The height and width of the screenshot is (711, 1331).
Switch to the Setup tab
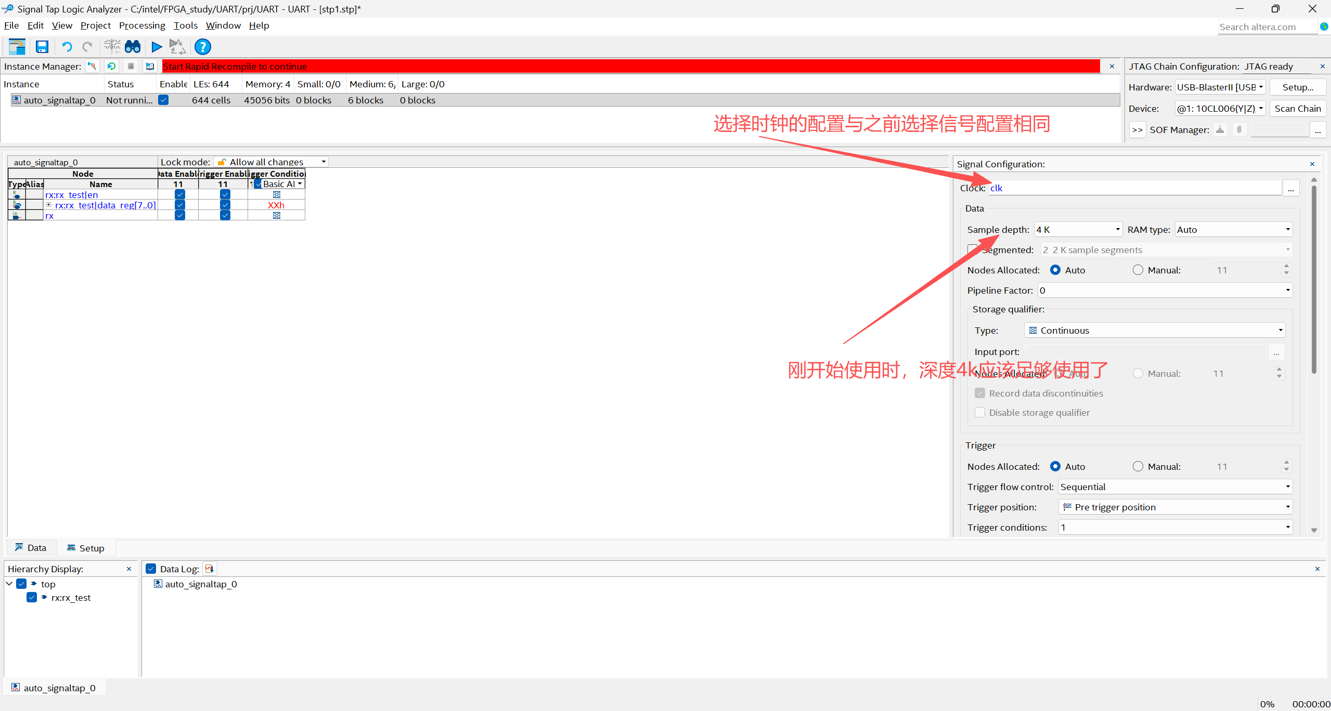86,548
